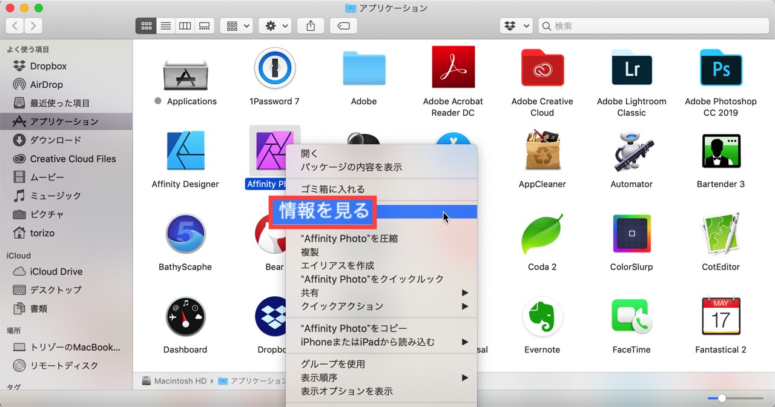Choose "Affinity Photo"をコピー menu item
This screenshot has height=407, width=775.
tap(381, 328)
